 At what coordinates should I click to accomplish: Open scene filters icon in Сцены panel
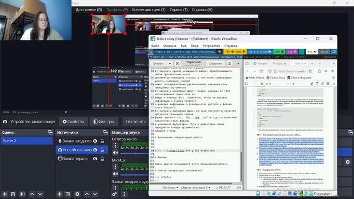[x=22, y=194]
